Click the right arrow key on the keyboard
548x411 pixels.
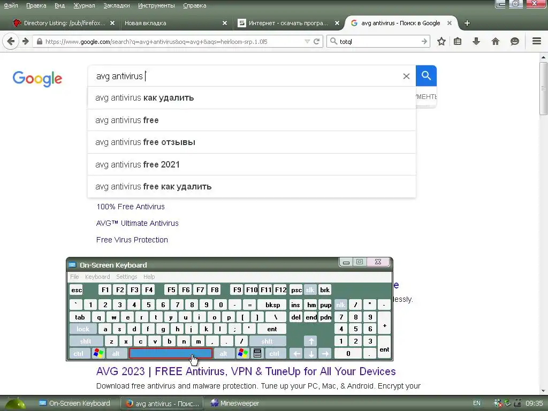(x=325, y=353)
